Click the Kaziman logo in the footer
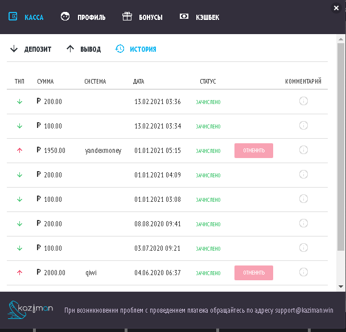The width and height of the screenshot is (346, 332). [x=31, y=310]
